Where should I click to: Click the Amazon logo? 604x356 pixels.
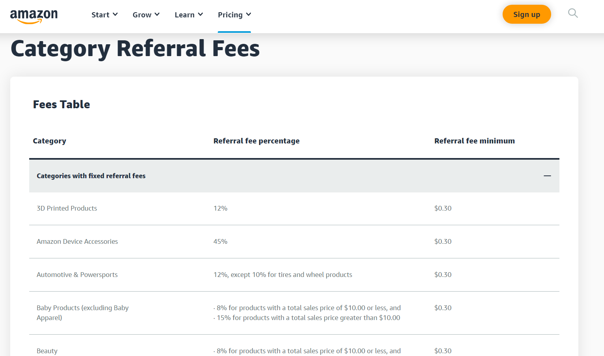click(x=34, y=16)
